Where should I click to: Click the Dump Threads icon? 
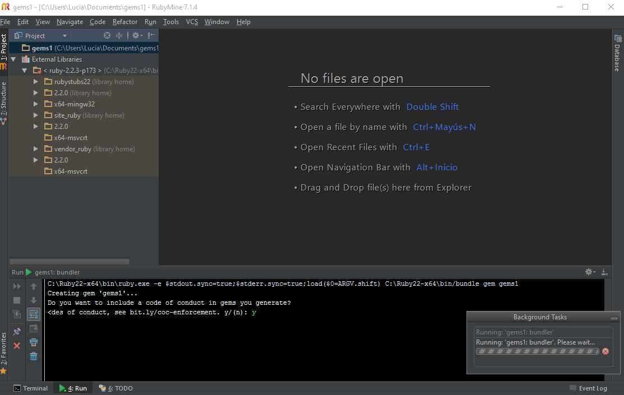tap(17, 314)
